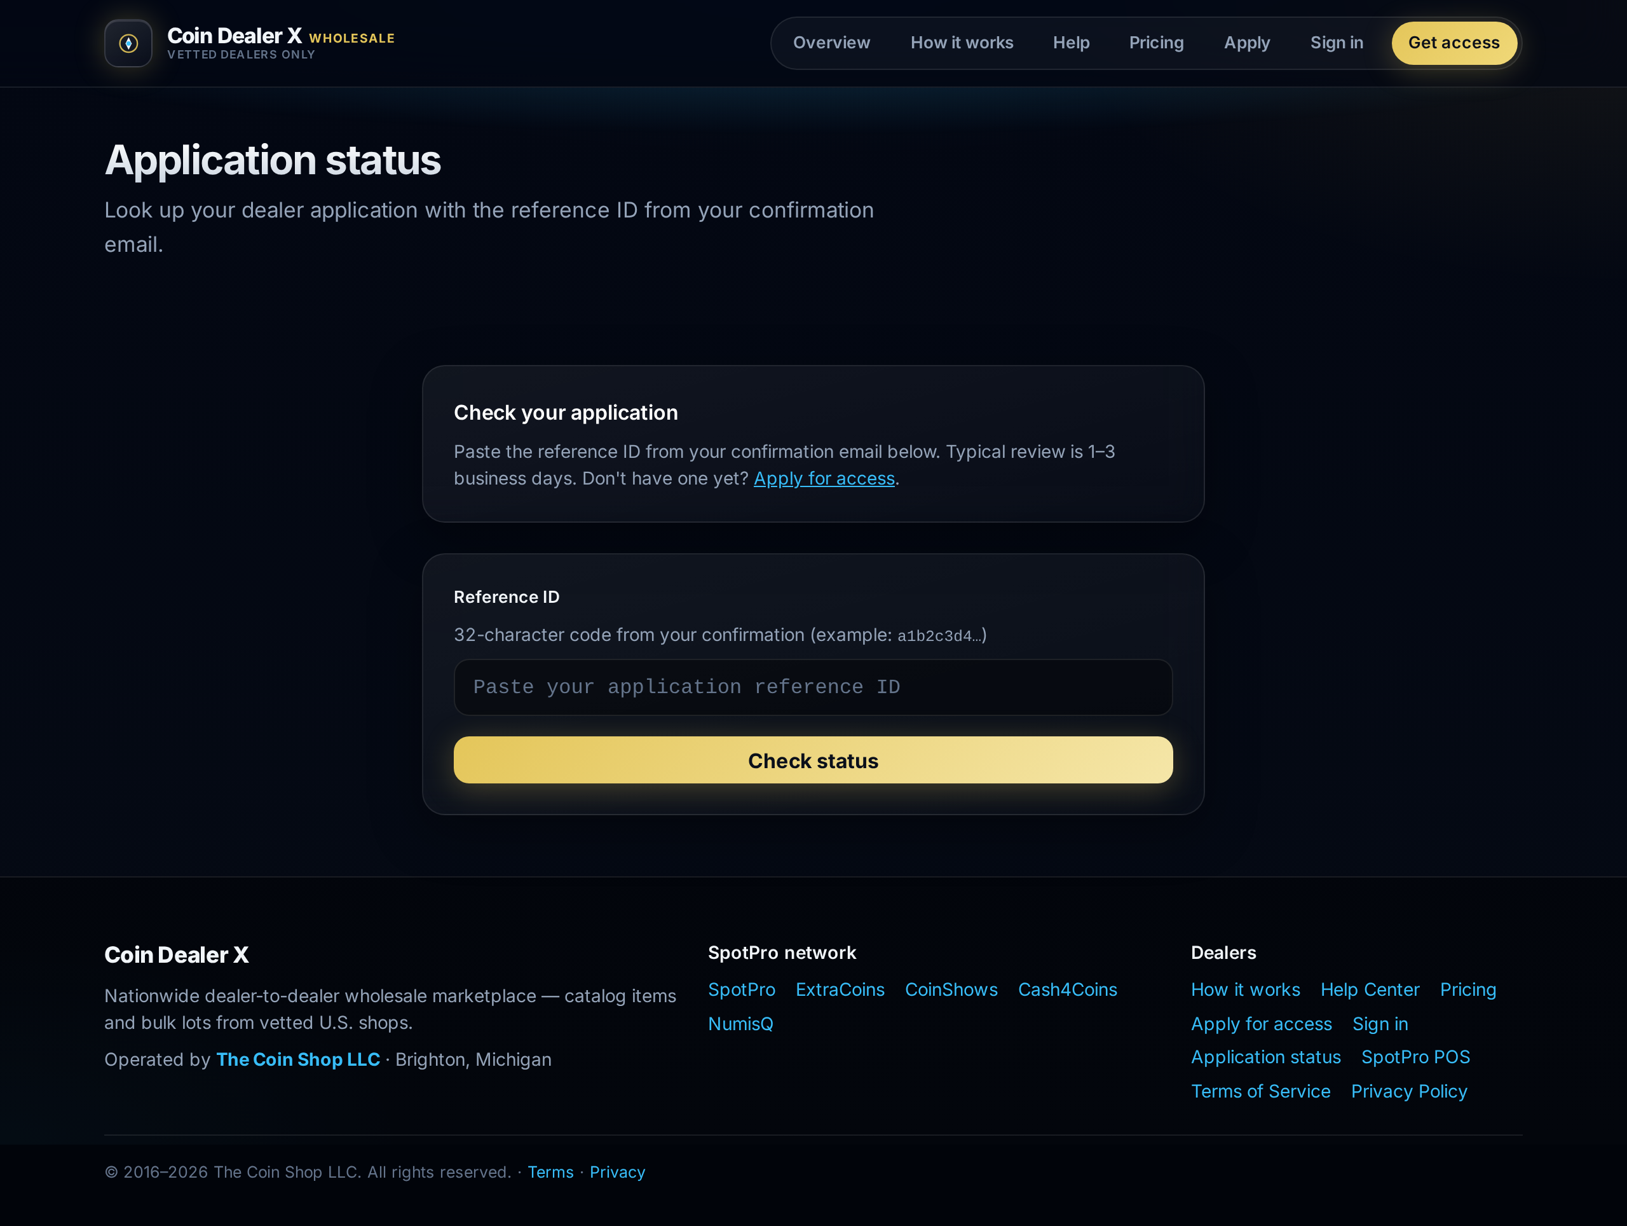Open the SpotPro POS footer link
This screenshot has width=1627, height=1226.
pos(1415,1057)
